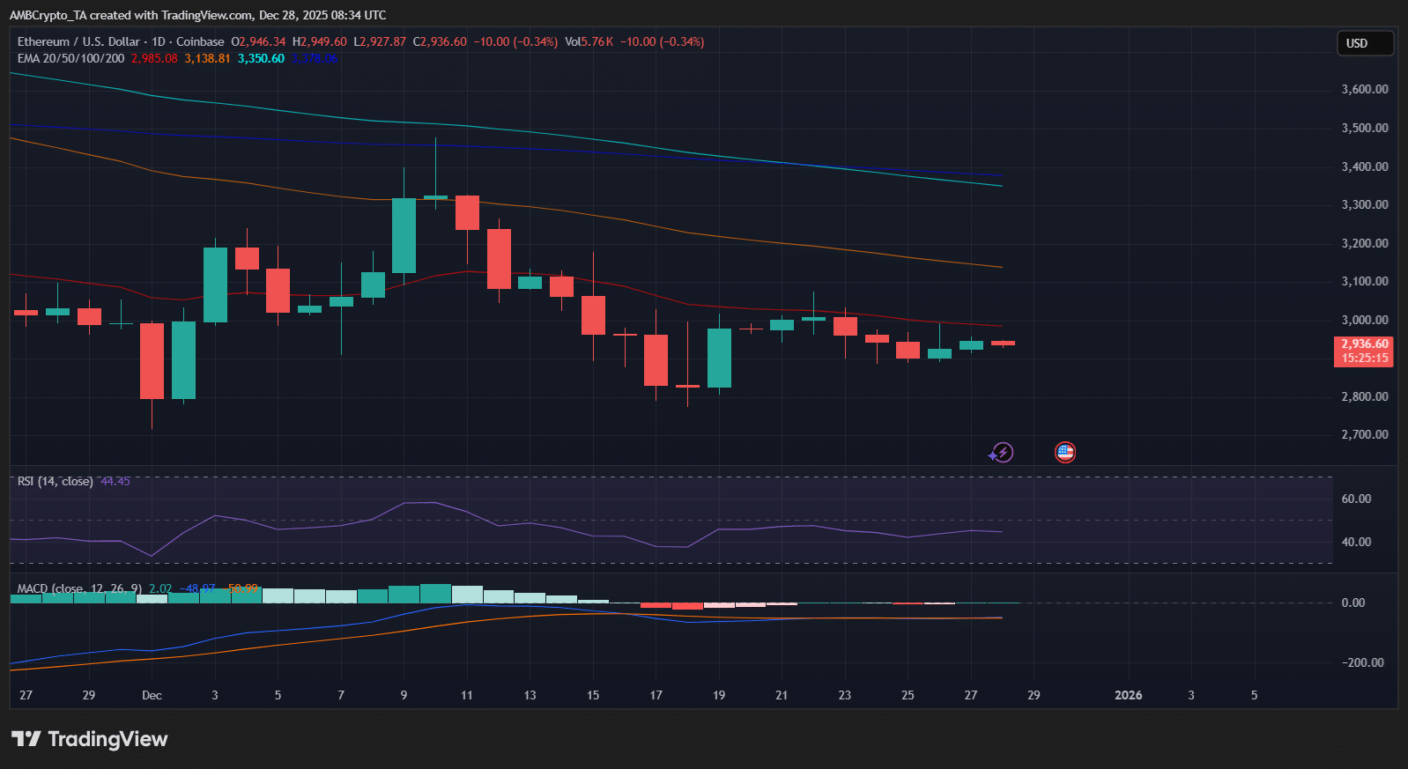Click the 15:25:15 bar countdown timer

(1364, 359)
